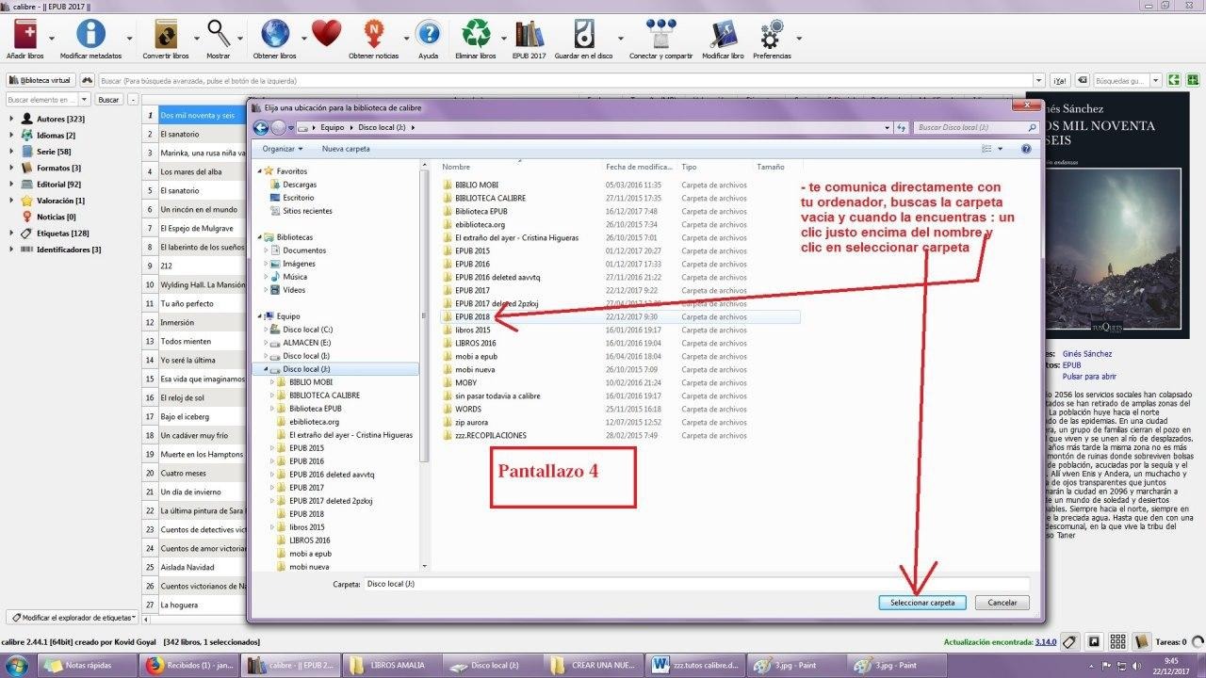
Task: Click the main calibre search field
Action: tap(571, 81)
